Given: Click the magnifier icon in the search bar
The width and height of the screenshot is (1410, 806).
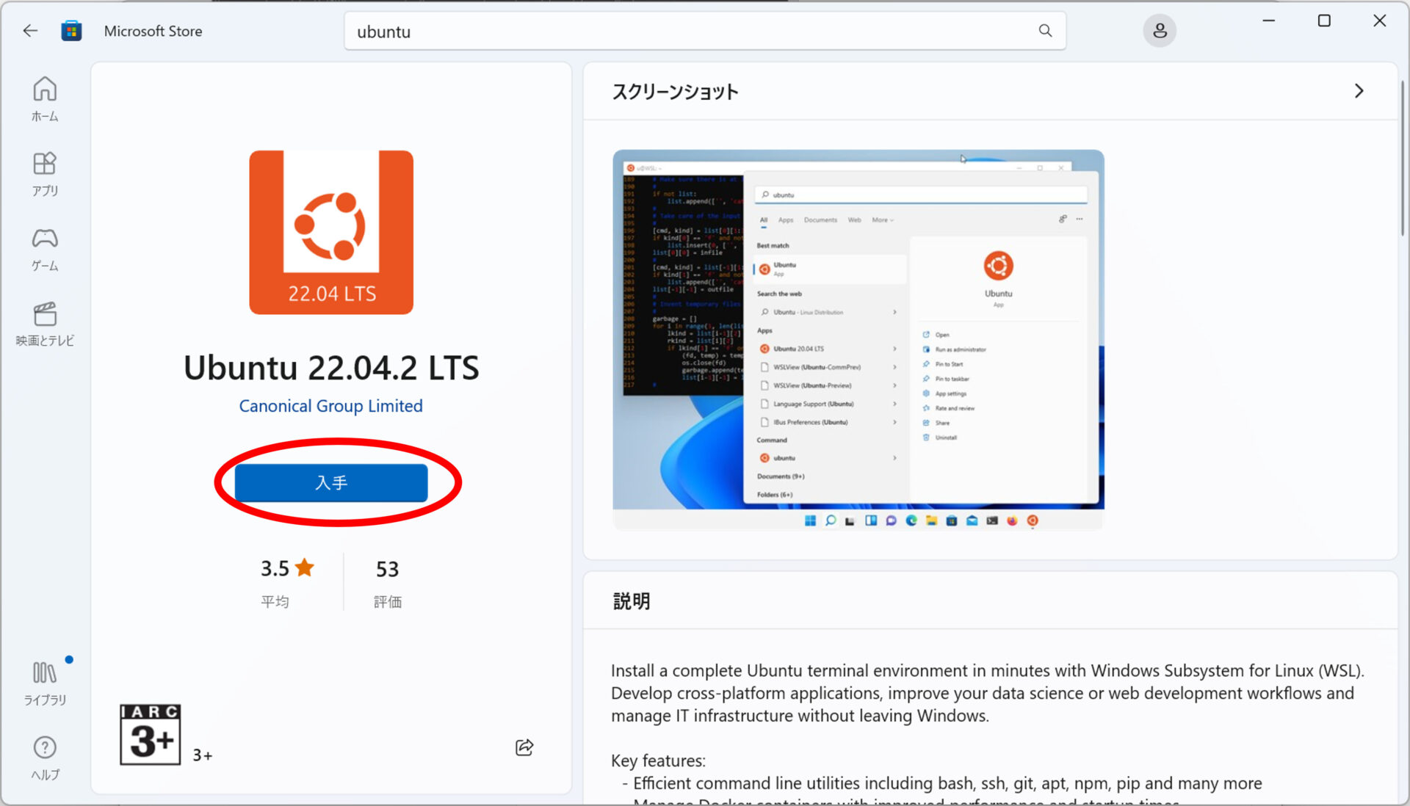Looking at the screenshot, I should pyautogui.click(x=1044, y=31).
